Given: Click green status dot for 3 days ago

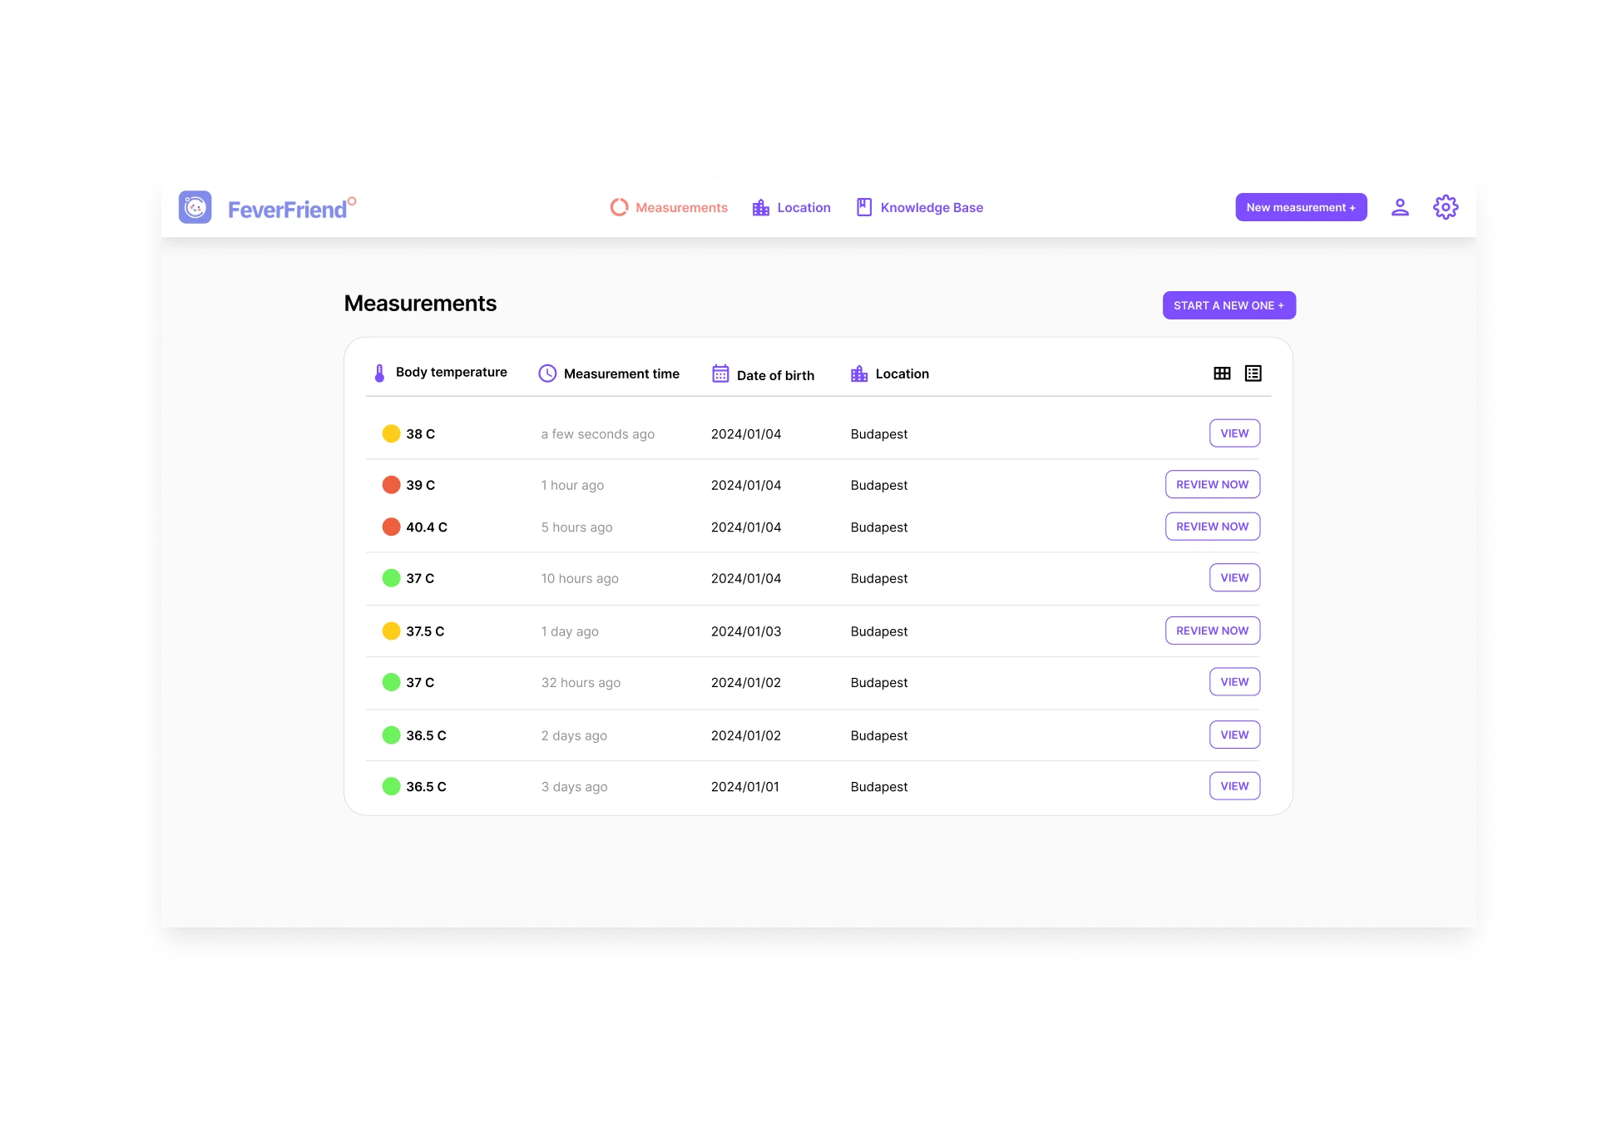Looking at the screenshot, I should click(x=391, y=786).
